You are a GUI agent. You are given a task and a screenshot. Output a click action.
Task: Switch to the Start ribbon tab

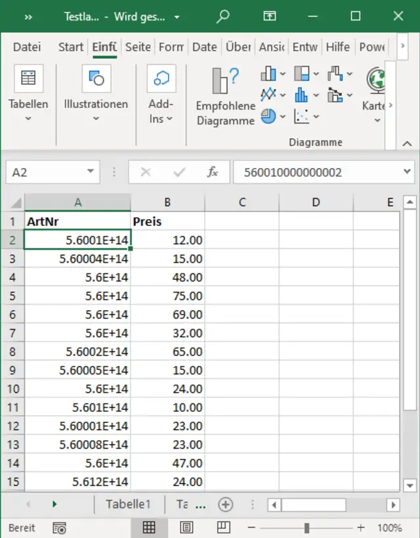pos(70,47)
